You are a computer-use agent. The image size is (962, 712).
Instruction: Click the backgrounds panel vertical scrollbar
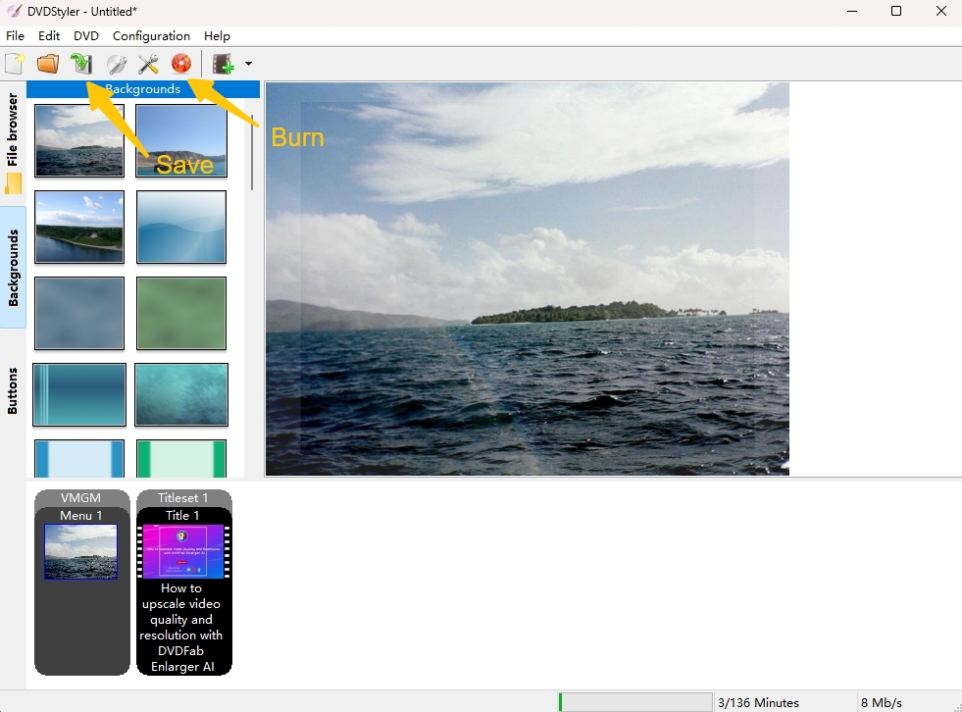point(252,147)
